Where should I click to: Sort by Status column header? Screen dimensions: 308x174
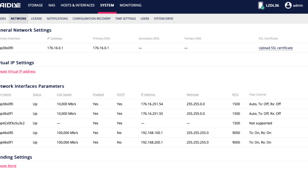tap(37, 94)
